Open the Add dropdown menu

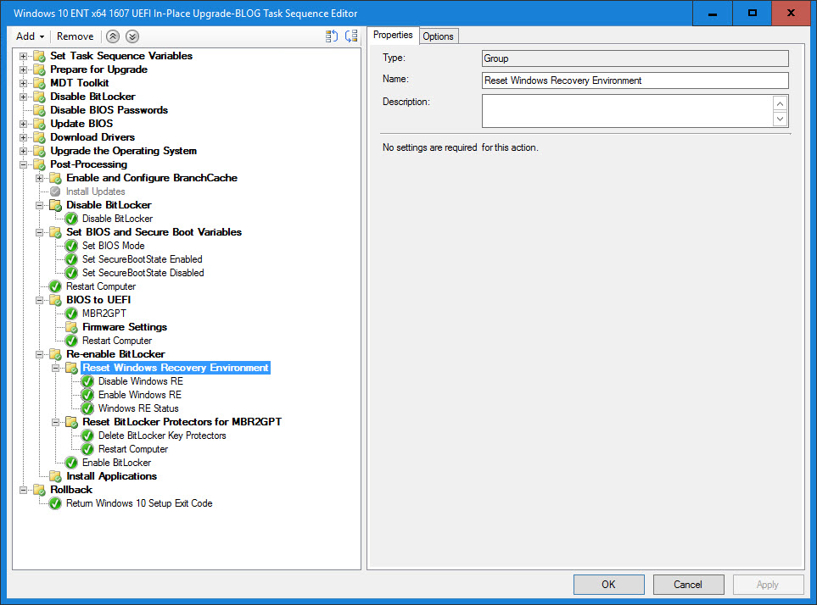30,36
